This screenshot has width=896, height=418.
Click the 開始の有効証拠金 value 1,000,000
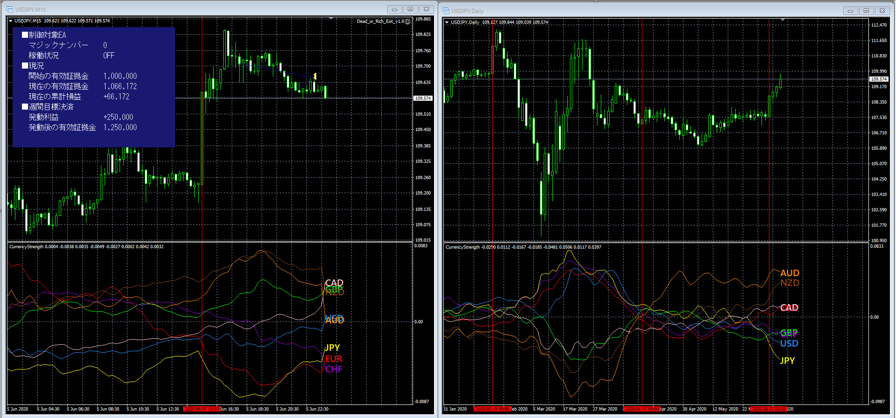[x=120, y=76]
